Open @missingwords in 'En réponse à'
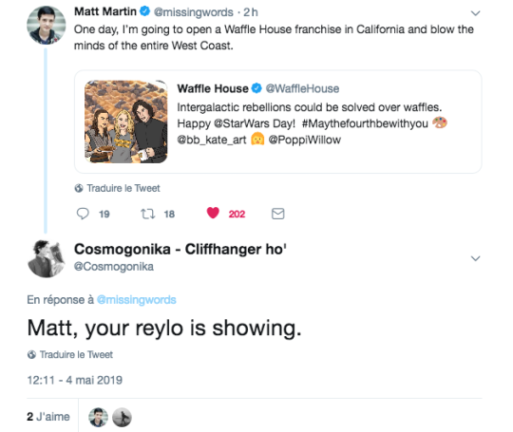The image size is (513, 432). (137, 300)
